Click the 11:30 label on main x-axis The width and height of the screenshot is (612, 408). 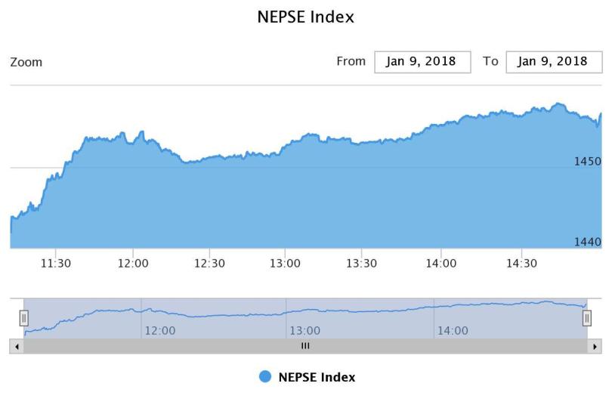pyautogui.click(x=56, y=264)
